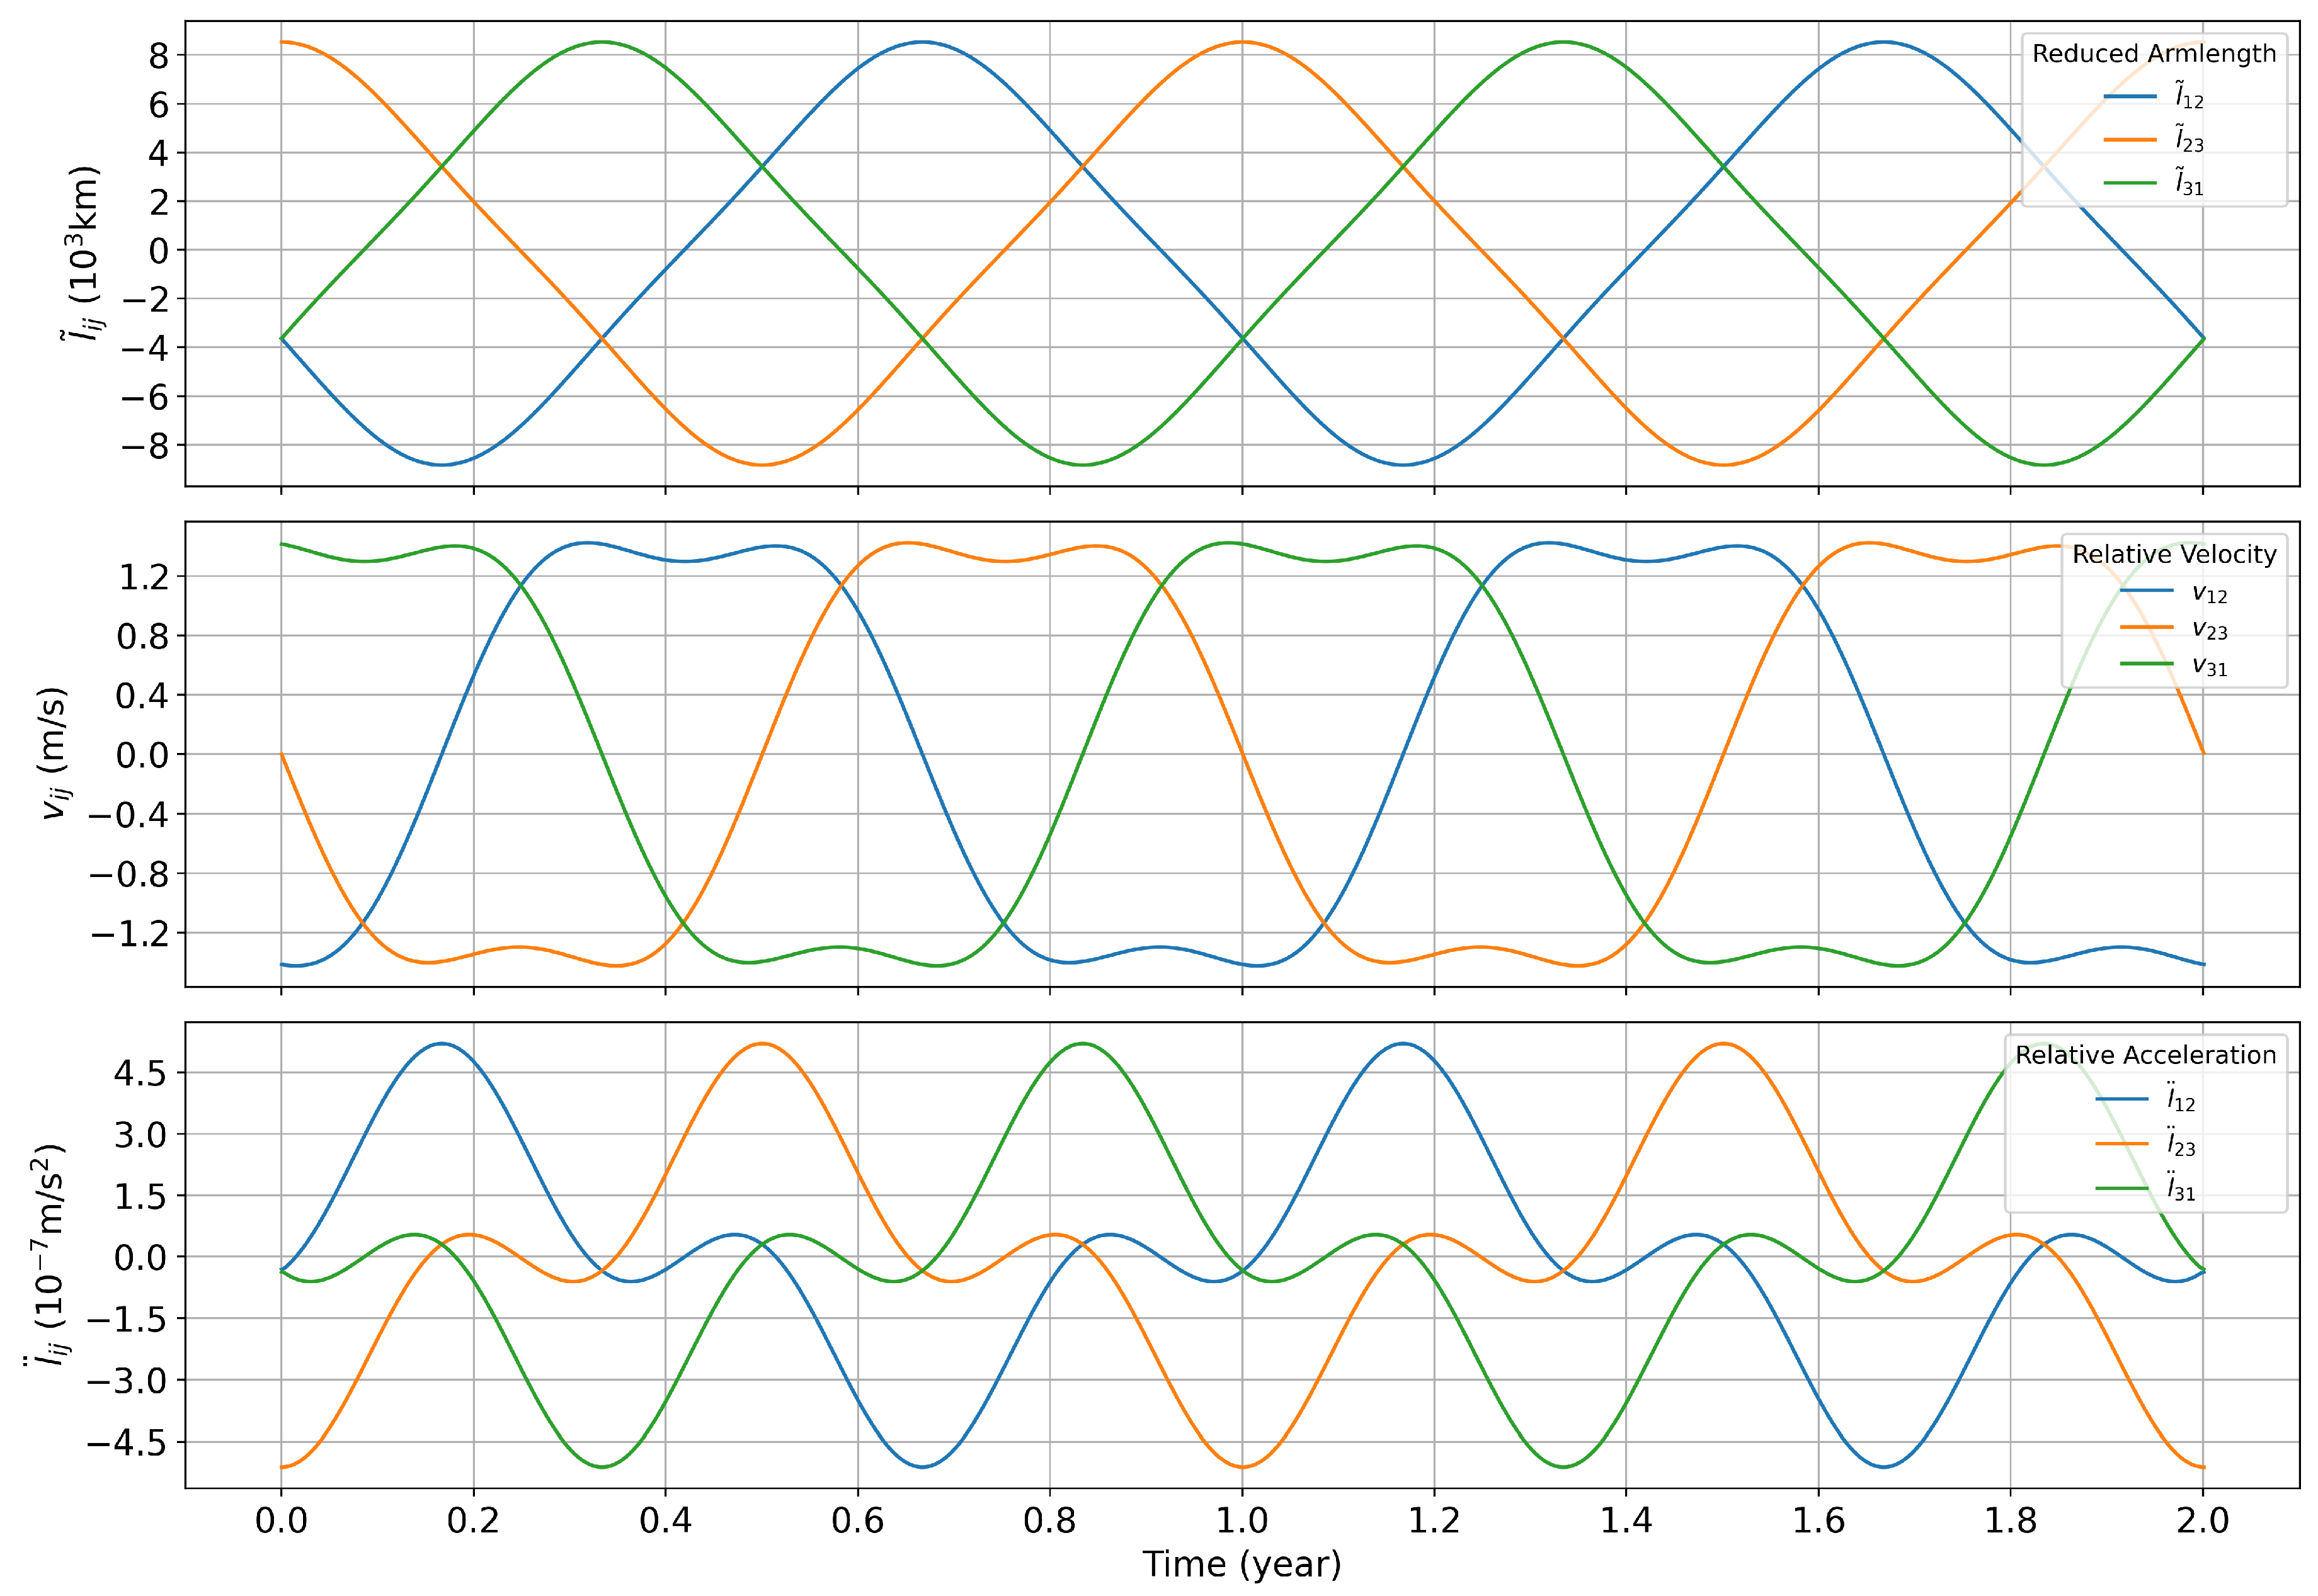
Task: Click the acceleration plot y-tick label 3.0
Action: 141,1135
